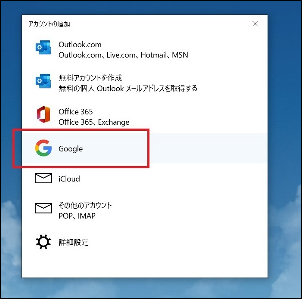Click the Outlook.com、Live.com、Hotmail、MSN subtitle
This screenshot has width=302, height=299.
click(123, 55)
